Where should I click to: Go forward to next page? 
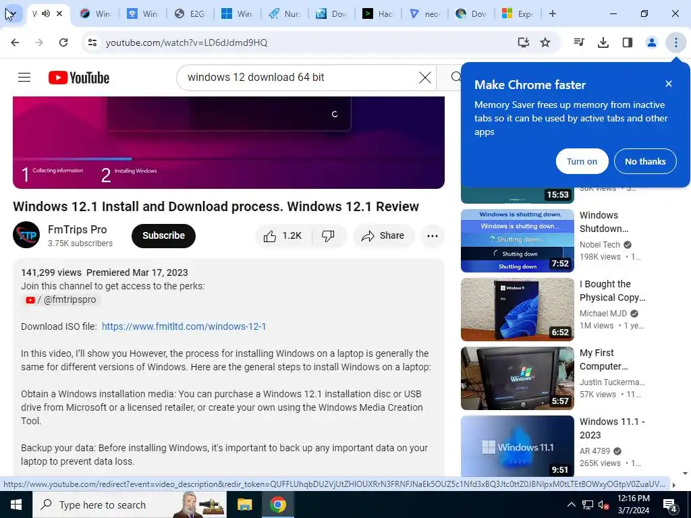(x=39, y=42)
